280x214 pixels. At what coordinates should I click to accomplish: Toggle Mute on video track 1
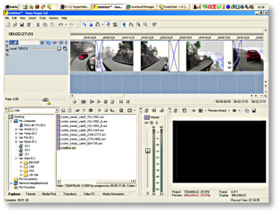[x=61, y=43]
